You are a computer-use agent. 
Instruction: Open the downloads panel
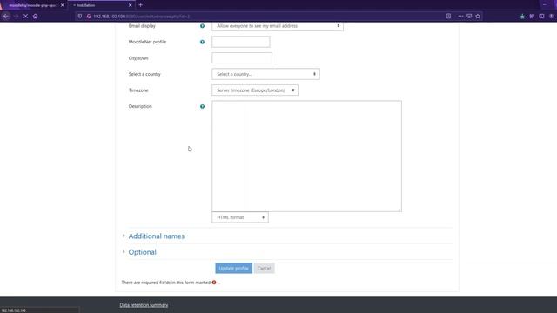click(x=522, y=16)
